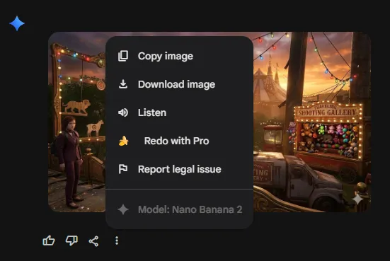Toggle the three-dot more options icon
The width and height of the screenshot is (390, 261).
117,240
